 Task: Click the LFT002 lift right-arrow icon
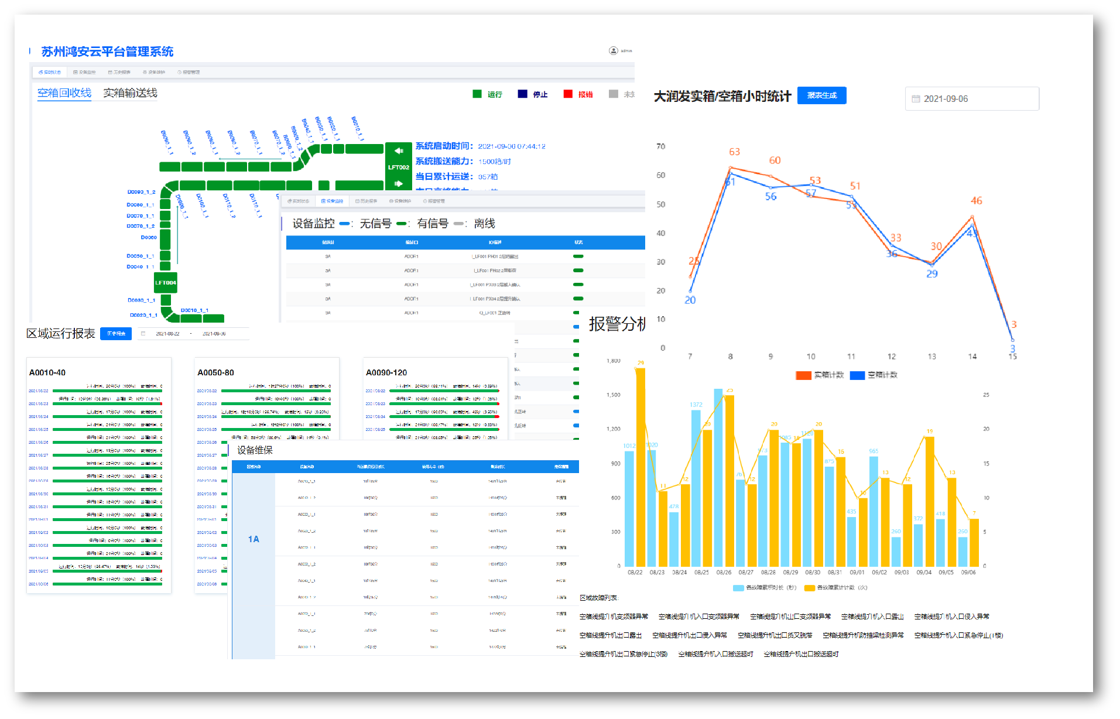click(x=399, y=183)
